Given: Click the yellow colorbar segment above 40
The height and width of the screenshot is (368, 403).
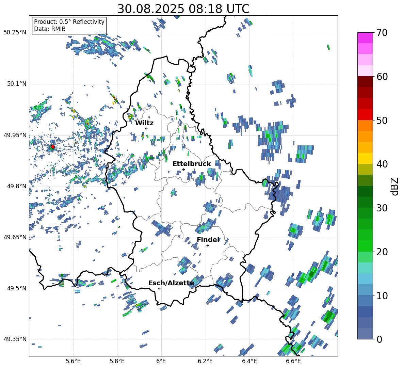Looking at the screenshot, I should click(x=365, y=158).
